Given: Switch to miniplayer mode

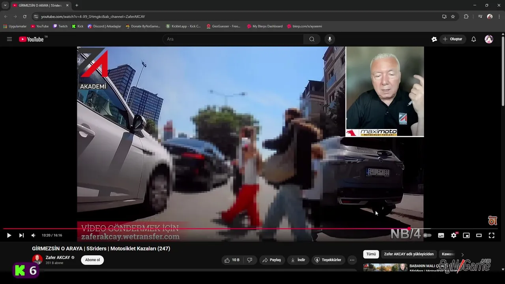Looking at the screenshot, I should 466,235.
